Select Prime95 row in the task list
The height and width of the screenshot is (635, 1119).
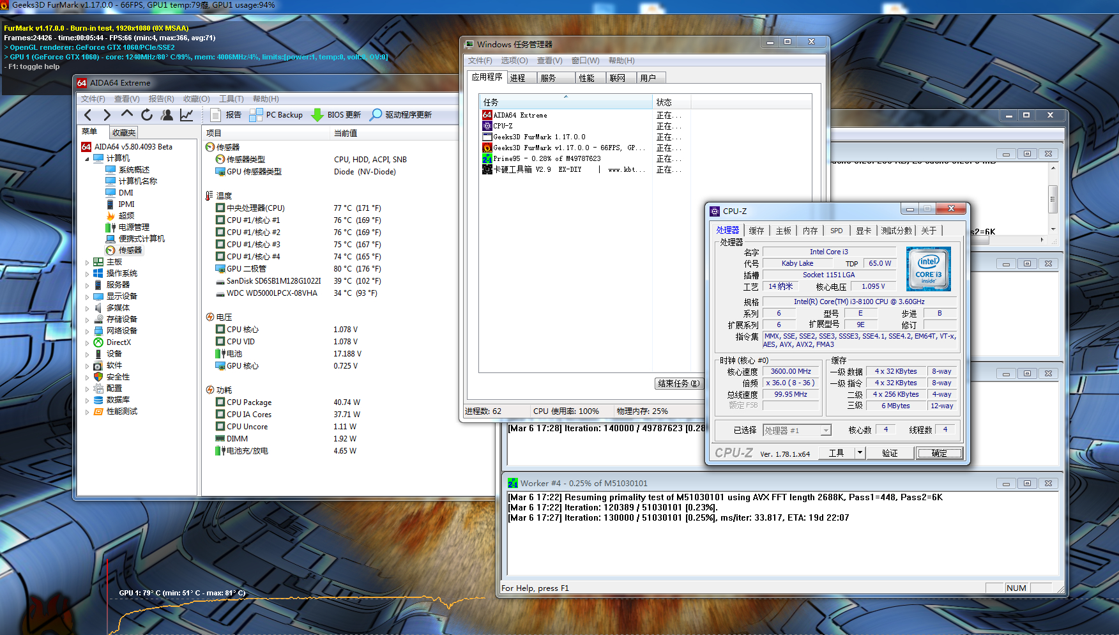click(547, 159)
